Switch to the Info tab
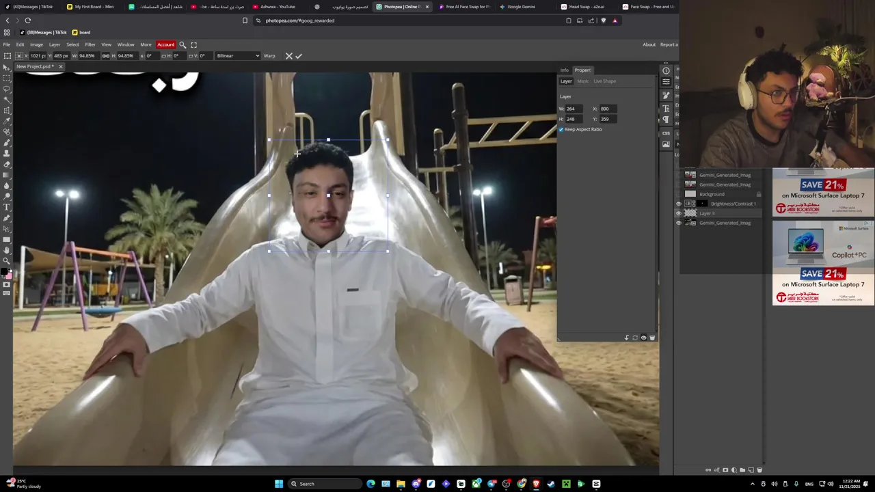Screen dimensions: 875x492 point(565,70)
